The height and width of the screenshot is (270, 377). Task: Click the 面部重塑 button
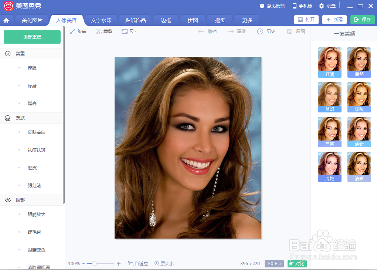pos(32,37)
